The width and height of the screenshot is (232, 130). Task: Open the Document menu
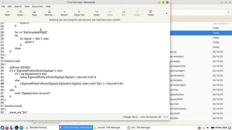tap(37, 6)
